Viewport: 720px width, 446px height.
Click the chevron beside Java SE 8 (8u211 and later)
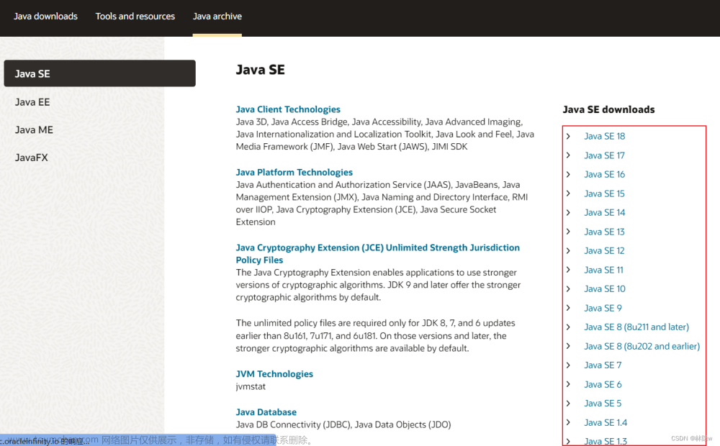click(x=569, y=327)
